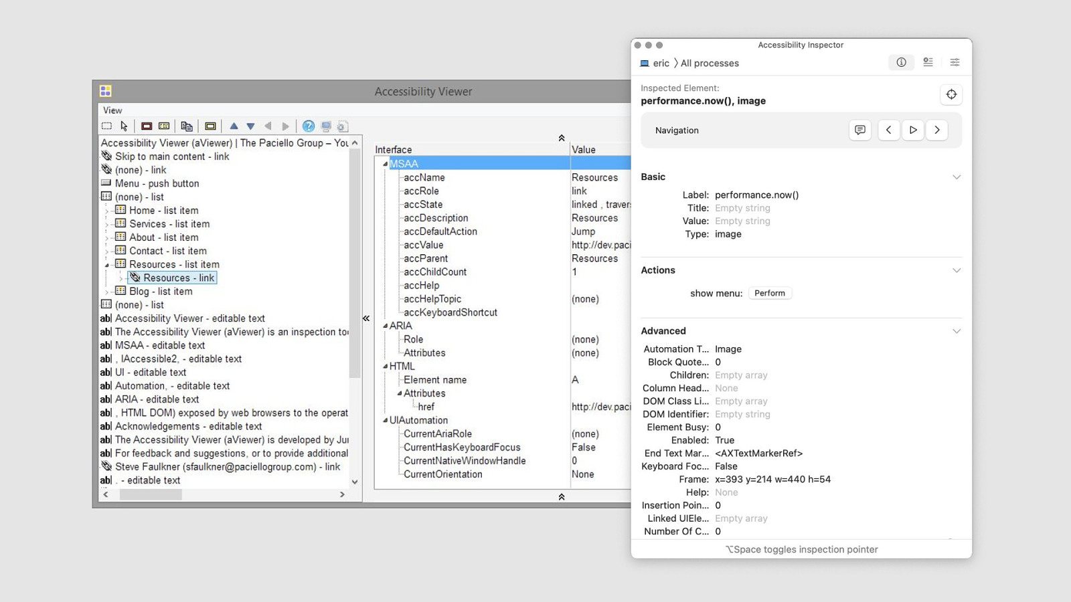Click the play button in Navigation bar
The image size is (1071, 602).
click(913, 130)
